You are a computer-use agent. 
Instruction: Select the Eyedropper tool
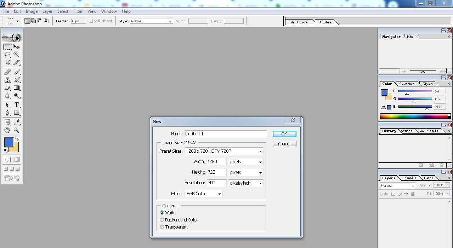[x=17, y=123]
